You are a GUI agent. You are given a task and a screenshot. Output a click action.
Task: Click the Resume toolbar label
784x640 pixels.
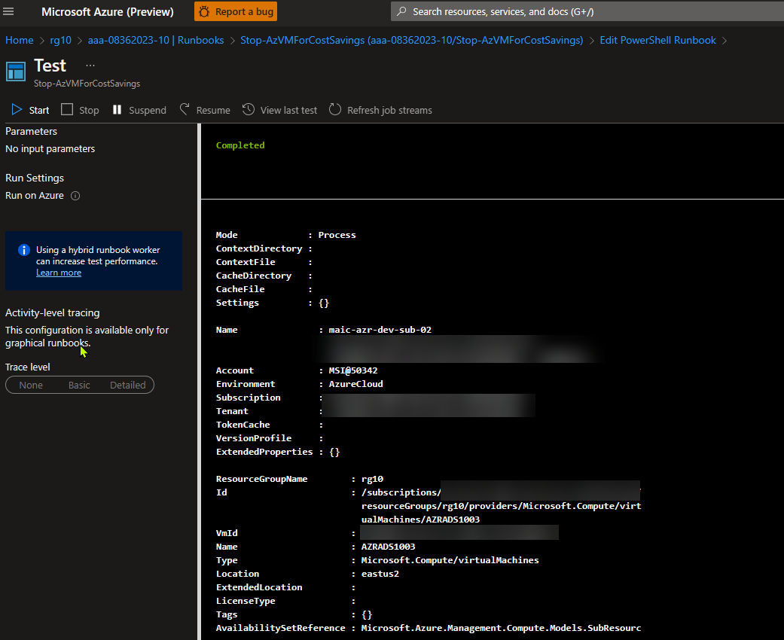click(213, 110)
